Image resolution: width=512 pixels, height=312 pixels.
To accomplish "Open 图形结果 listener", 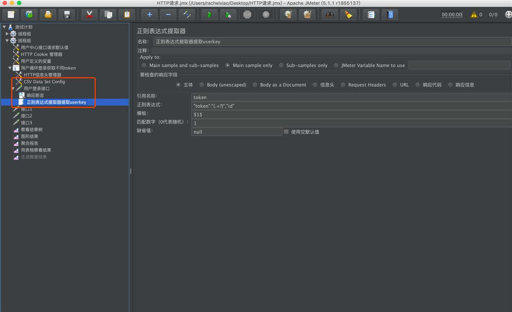I will (x=30, y=136).
